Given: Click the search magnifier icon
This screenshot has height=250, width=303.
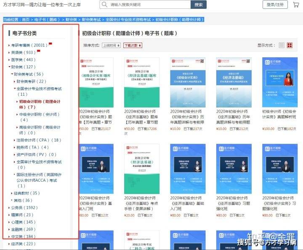Looking at the screenshot, I should [x=104, y=5].
